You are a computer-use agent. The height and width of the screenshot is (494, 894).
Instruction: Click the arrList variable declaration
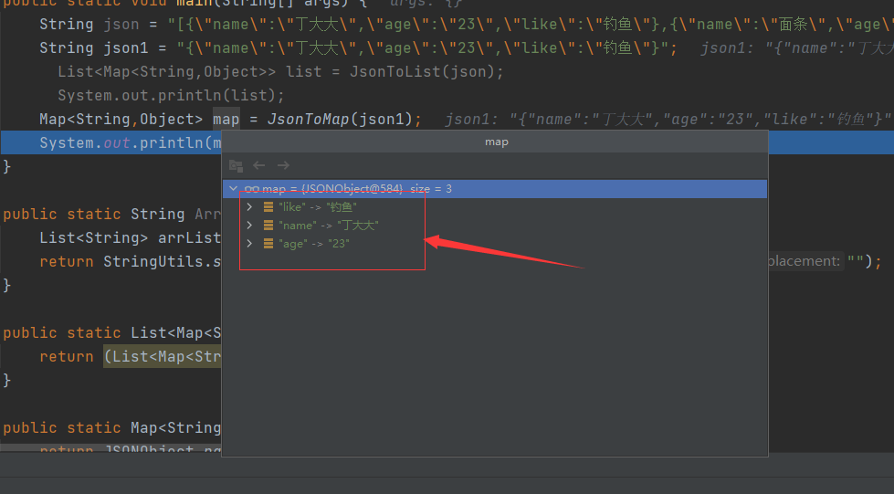pyautogui.click(x=189, y=238)
